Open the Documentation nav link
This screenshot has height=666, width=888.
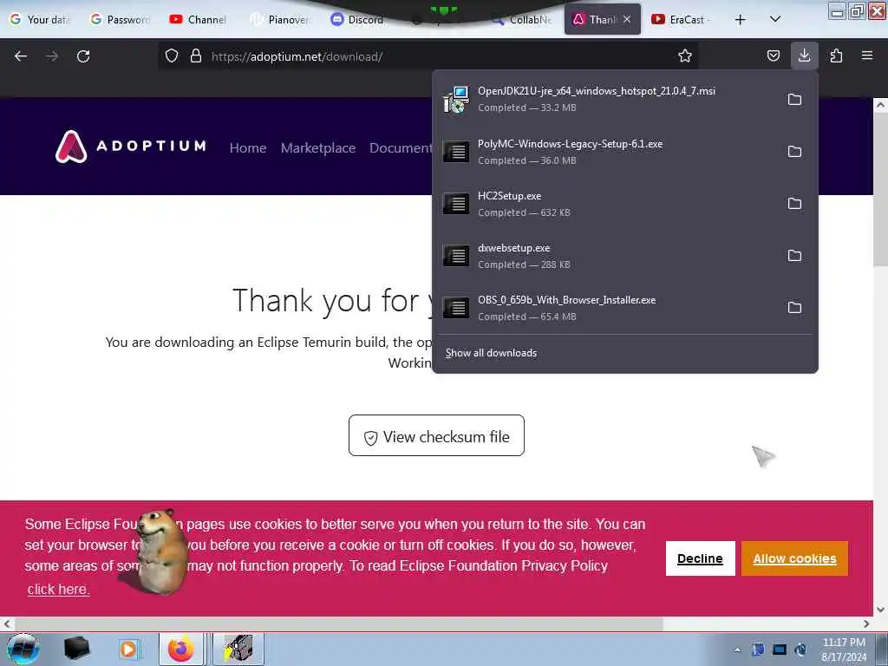click(x=401, y=147)
